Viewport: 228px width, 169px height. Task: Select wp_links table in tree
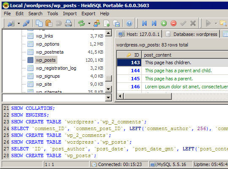[x=44, y=36]
